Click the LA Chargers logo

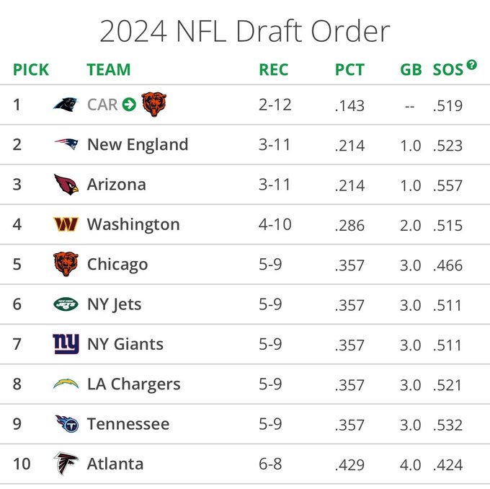click(x=66, y=384)
